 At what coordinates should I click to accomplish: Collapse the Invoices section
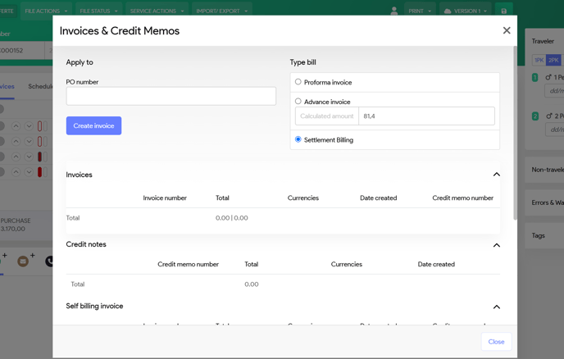496,175
